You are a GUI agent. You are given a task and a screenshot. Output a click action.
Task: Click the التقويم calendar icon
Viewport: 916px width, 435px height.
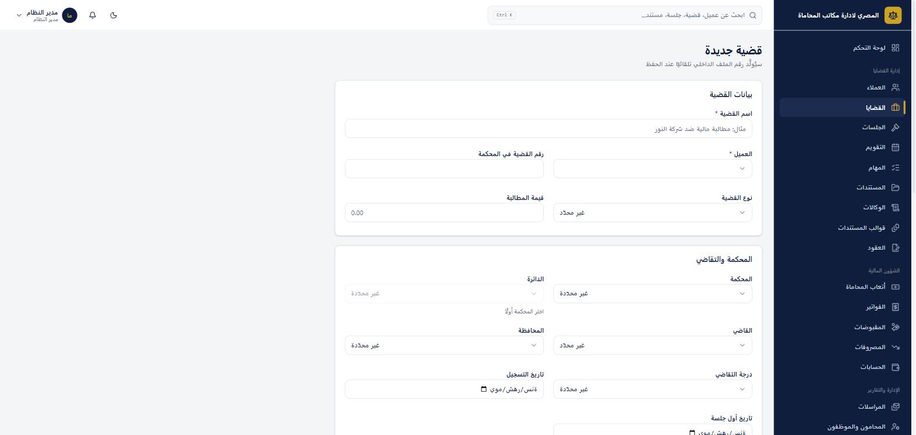coord(896,147)
